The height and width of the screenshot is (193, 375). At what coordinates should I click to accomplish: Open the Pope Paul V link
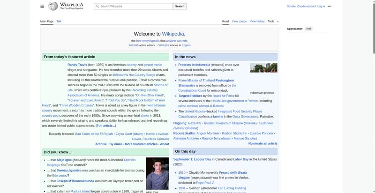coord(205,183)
